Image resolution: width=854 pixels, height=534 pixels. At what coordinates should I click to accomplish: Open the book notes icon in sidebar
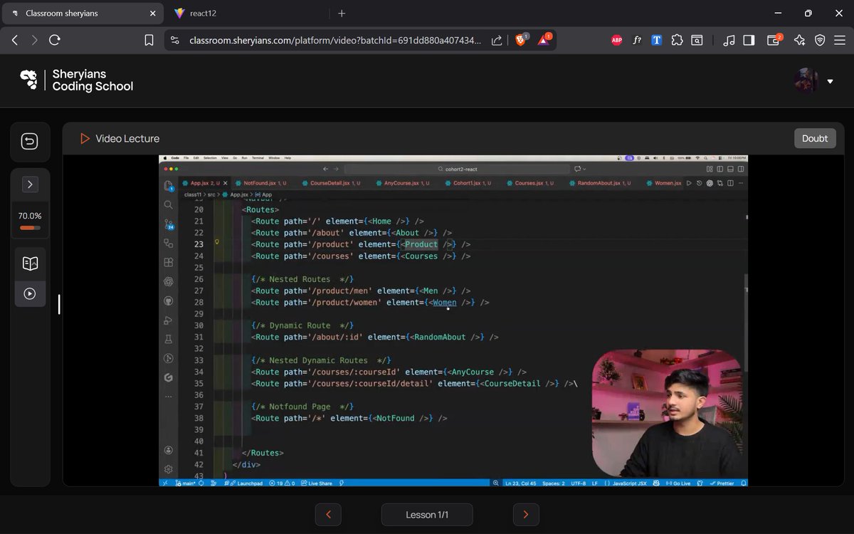(30, 263)
